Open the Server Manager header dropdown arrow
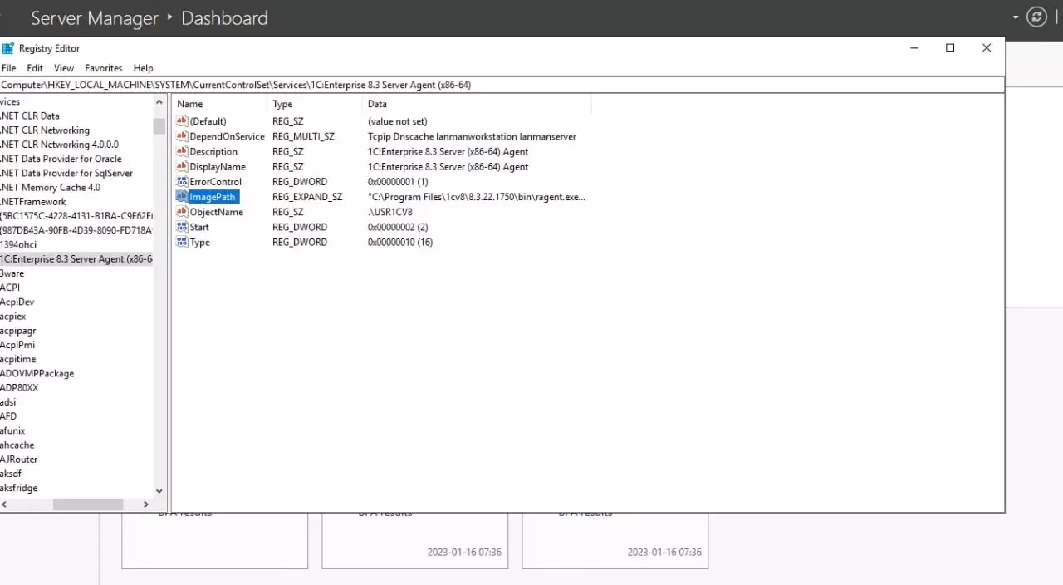Image resolution: width=1063 pixels, height=585 pixels. 1016,17
